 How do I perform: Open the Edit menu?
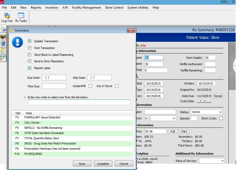click(x=14, y=8)
